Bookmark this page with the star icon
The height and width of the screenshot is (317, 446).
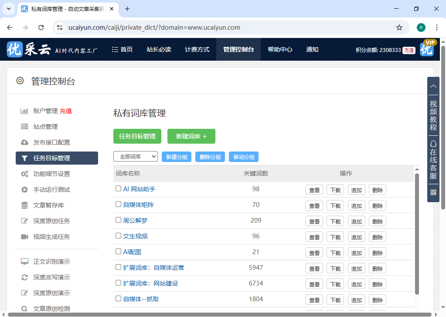click(x=399, y=28)
